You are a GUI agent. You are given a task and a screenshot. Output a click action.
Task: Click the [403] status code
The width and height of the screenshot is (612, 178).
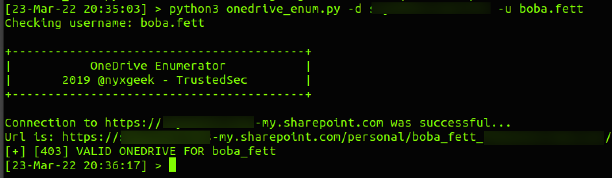(x=51, y=151)
